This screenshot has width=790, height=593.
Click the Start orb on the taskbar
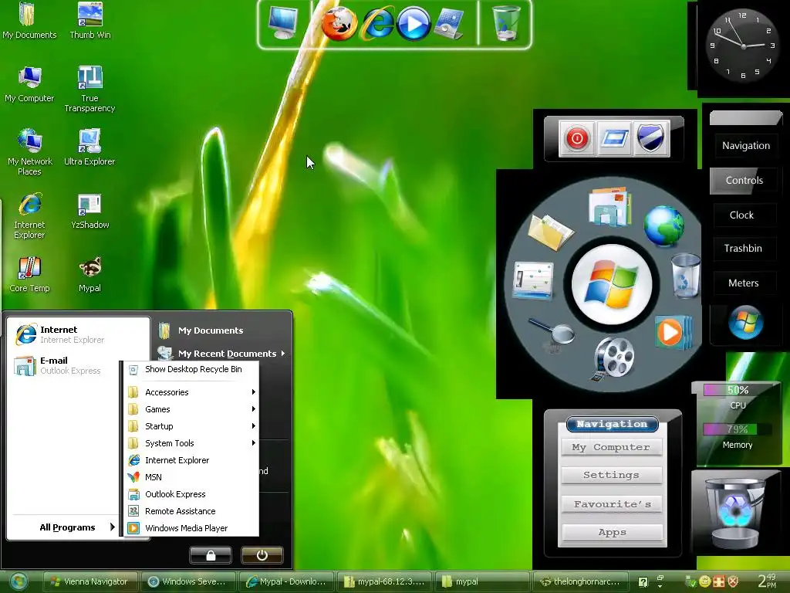click(x=19, y=581)
